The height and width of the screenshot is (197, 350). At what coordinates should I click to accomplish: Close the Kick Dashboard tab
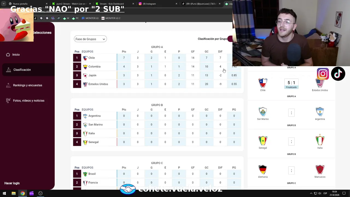133,4
